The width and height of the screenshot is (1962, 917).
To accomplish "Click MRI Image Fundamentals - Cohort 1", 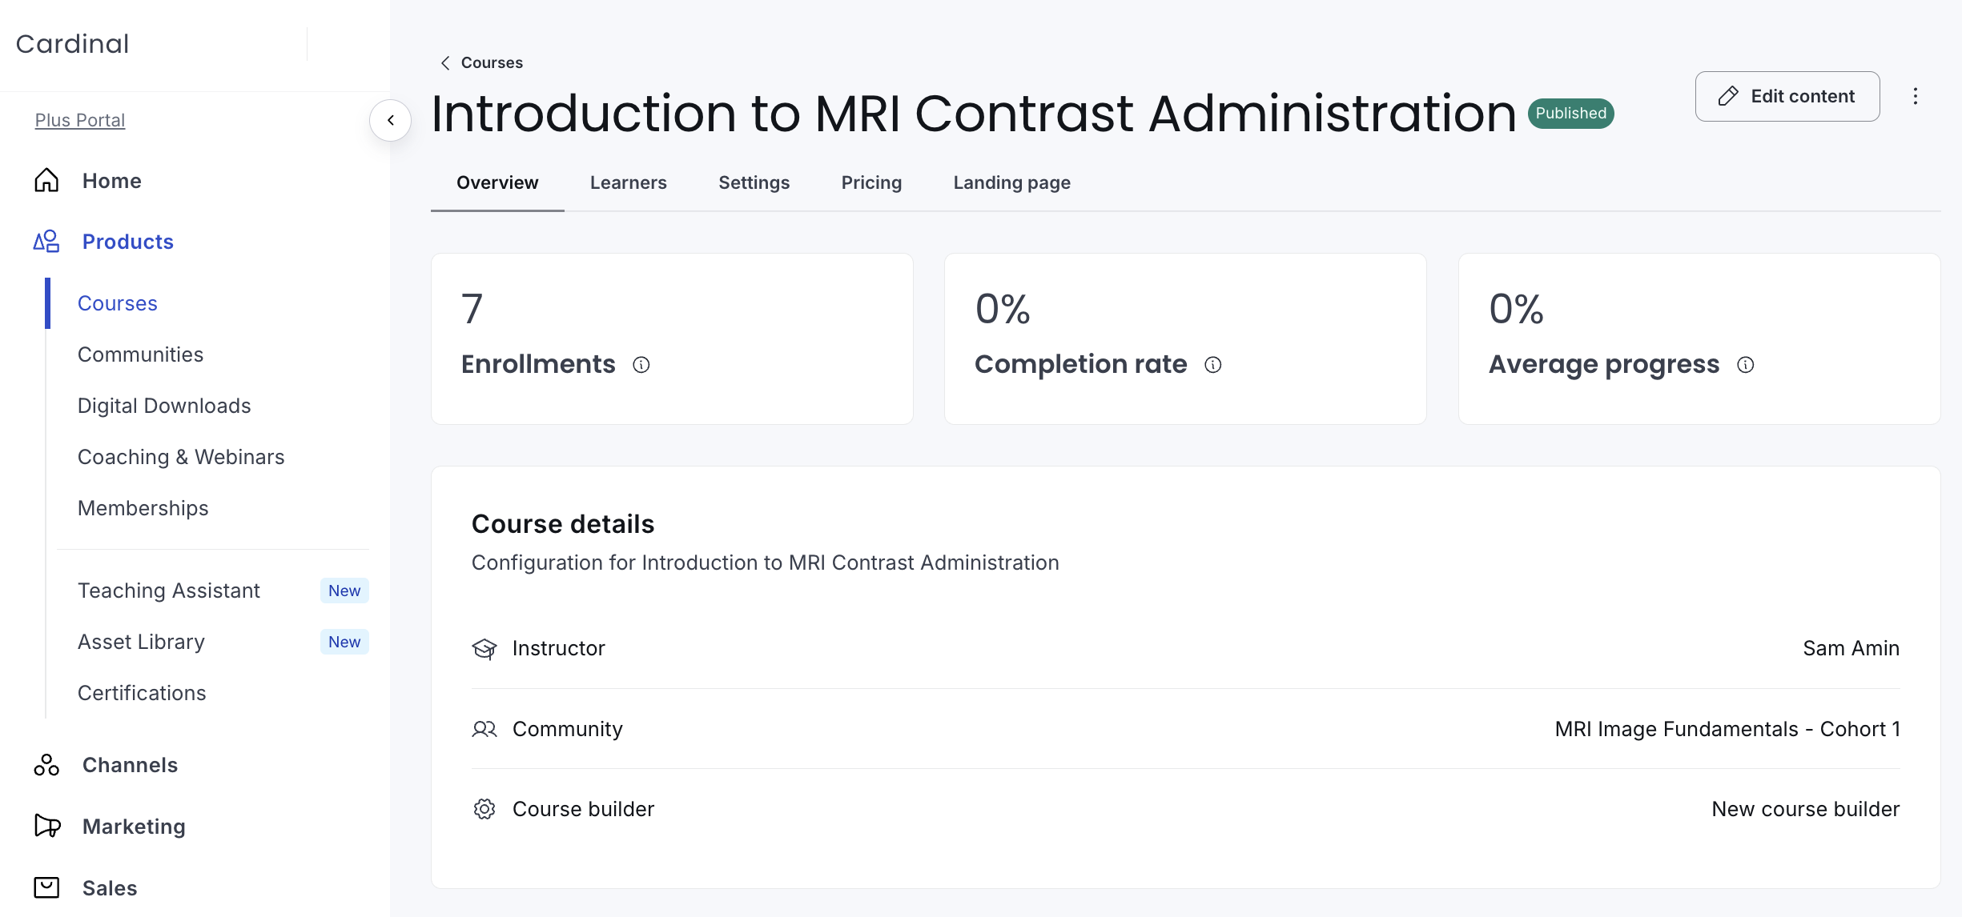I will [x=1727, y=729].
